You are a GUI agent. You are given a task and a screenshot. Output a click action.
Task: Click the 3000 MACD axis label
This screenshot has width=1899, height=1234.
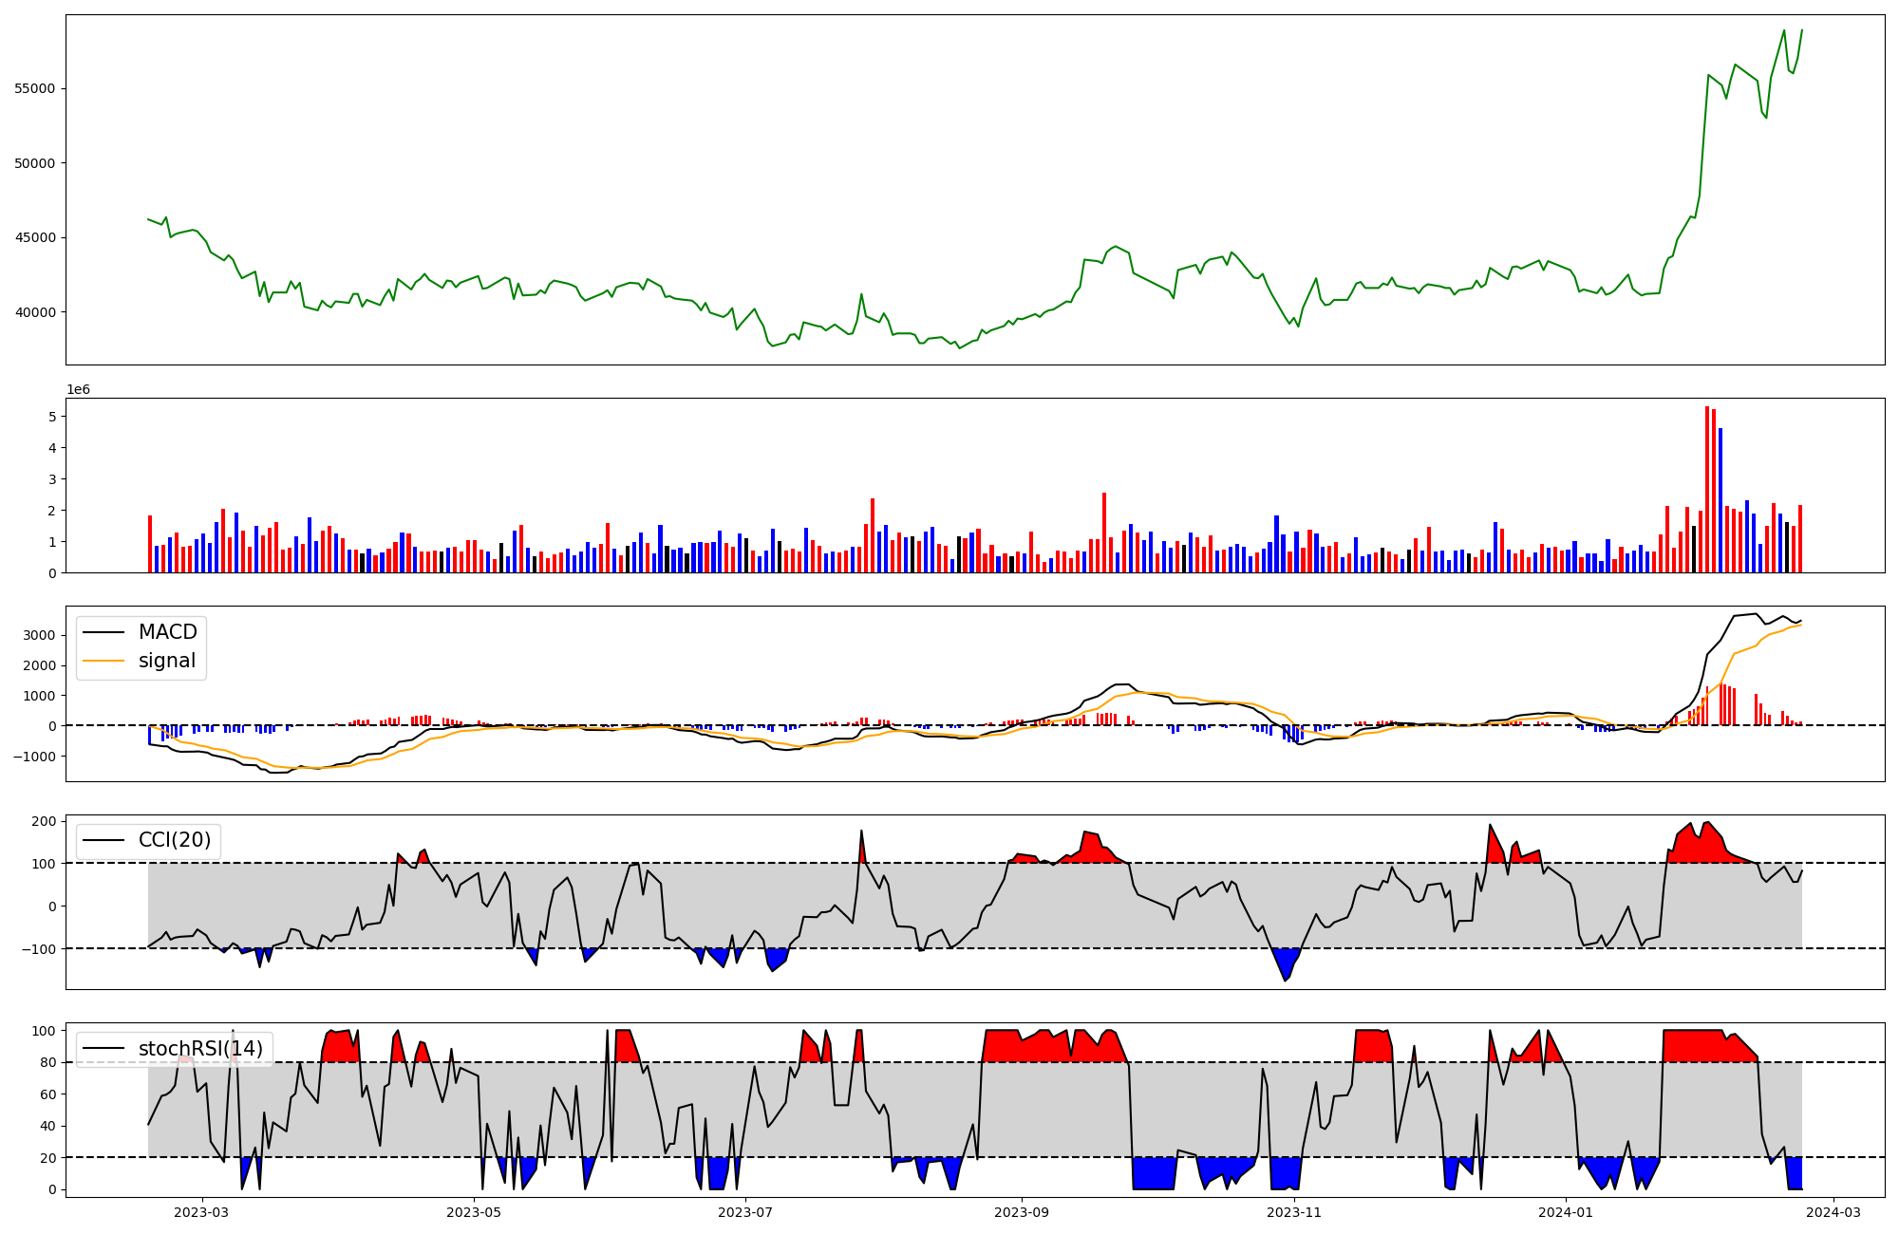(x=38, y=635)
